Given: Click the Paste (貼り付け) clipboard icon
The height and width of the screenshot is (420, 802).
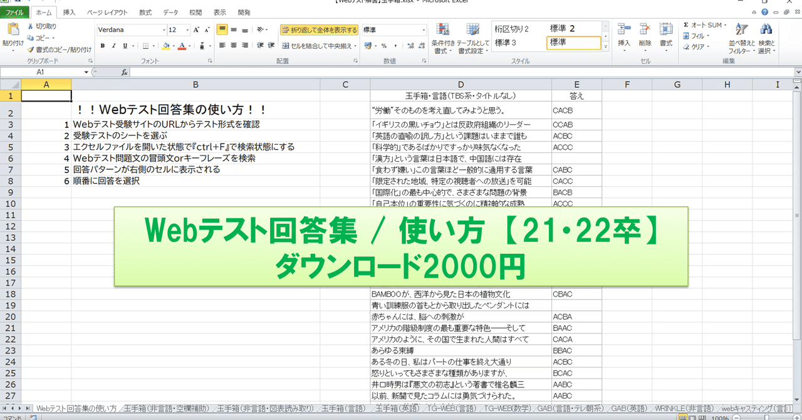Looking at the screenshot, I should (x=13, y=30).
